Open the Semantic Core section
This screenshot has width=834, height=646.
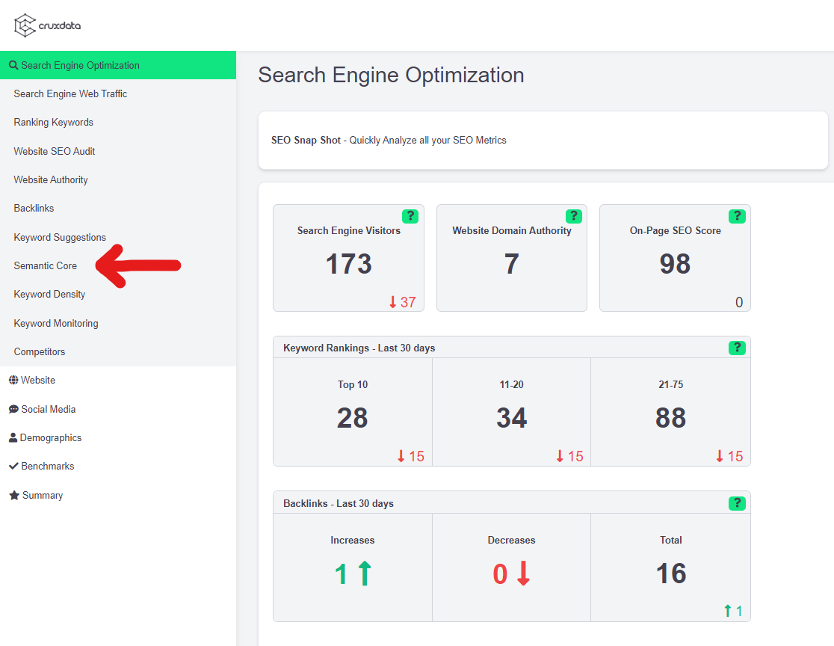45,265
